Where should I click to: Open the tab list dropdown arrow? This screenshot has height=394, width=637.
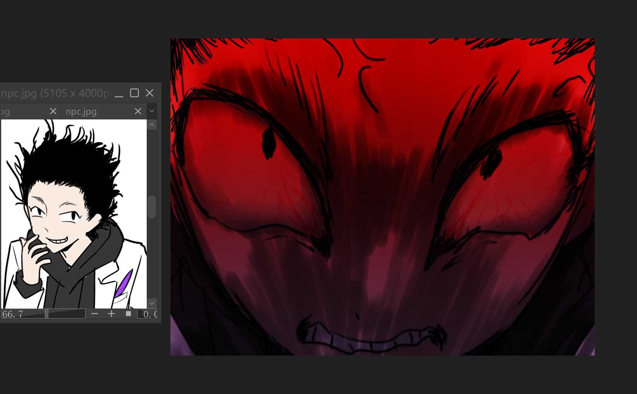(x=152, y=111)
